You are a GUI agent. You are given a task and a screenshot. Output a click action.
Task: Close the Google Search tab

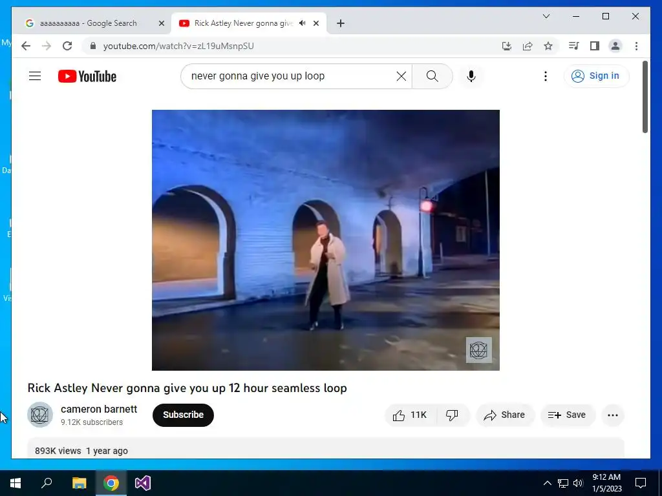point(161,23)
